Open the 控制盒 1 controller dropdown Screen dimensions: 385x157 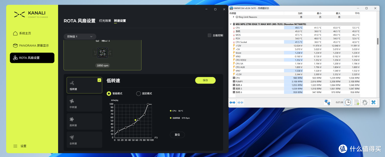(x=80, y=36)
